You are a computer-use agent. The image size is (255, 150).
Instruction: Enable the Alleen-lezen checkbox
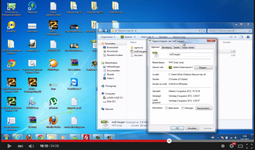167,108
